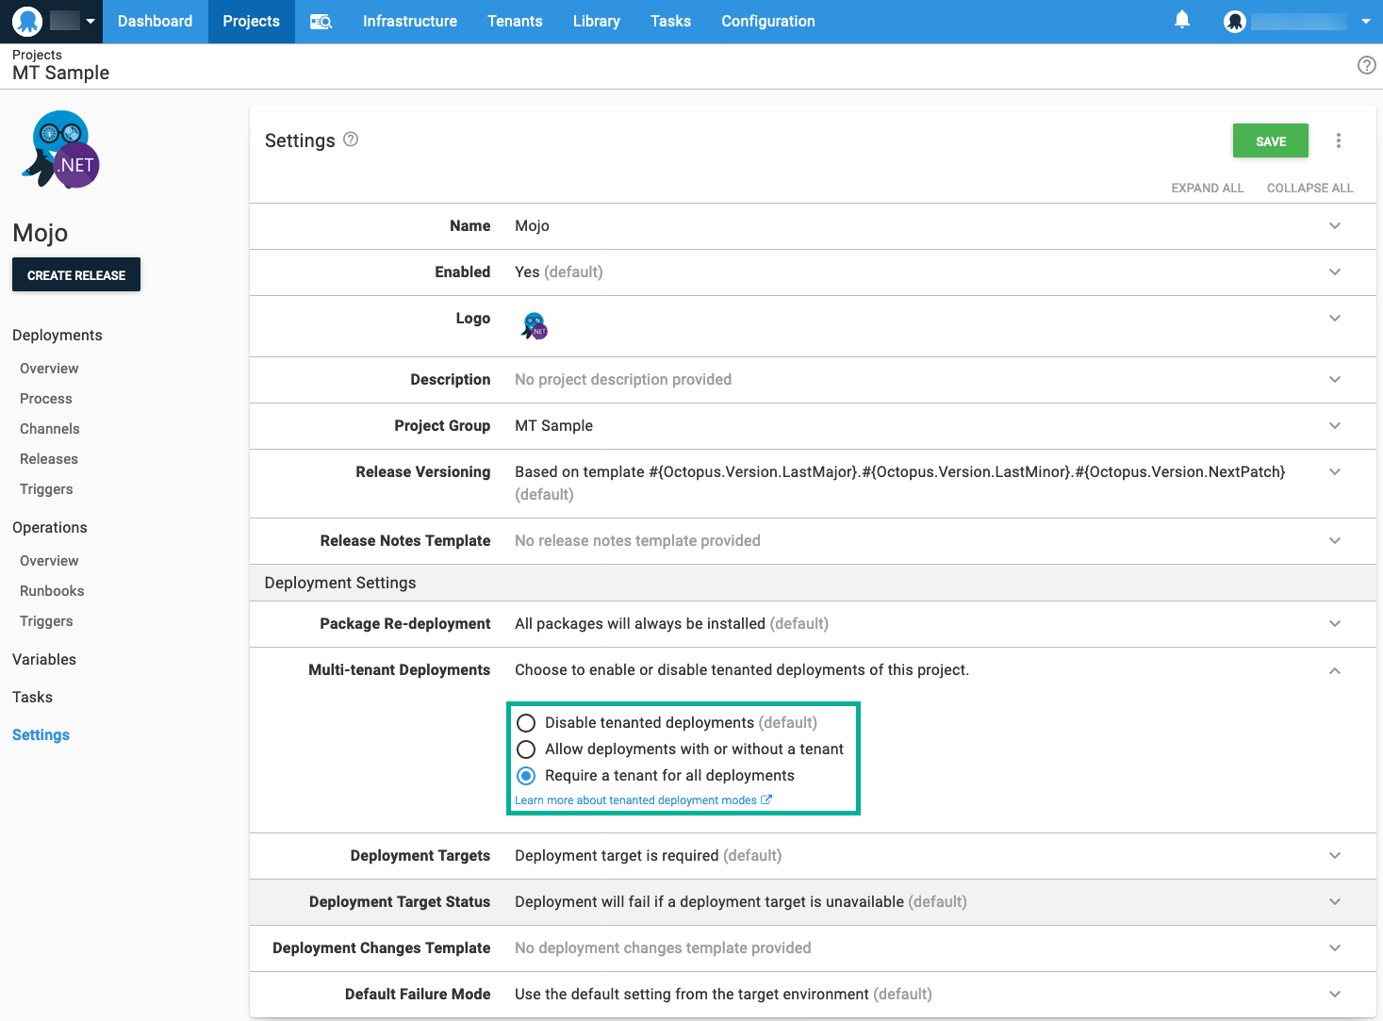This screenshot has width=1383, height=1021.
Task: Click the Projects breadcrumb link
Action: (x=37, y=55)
